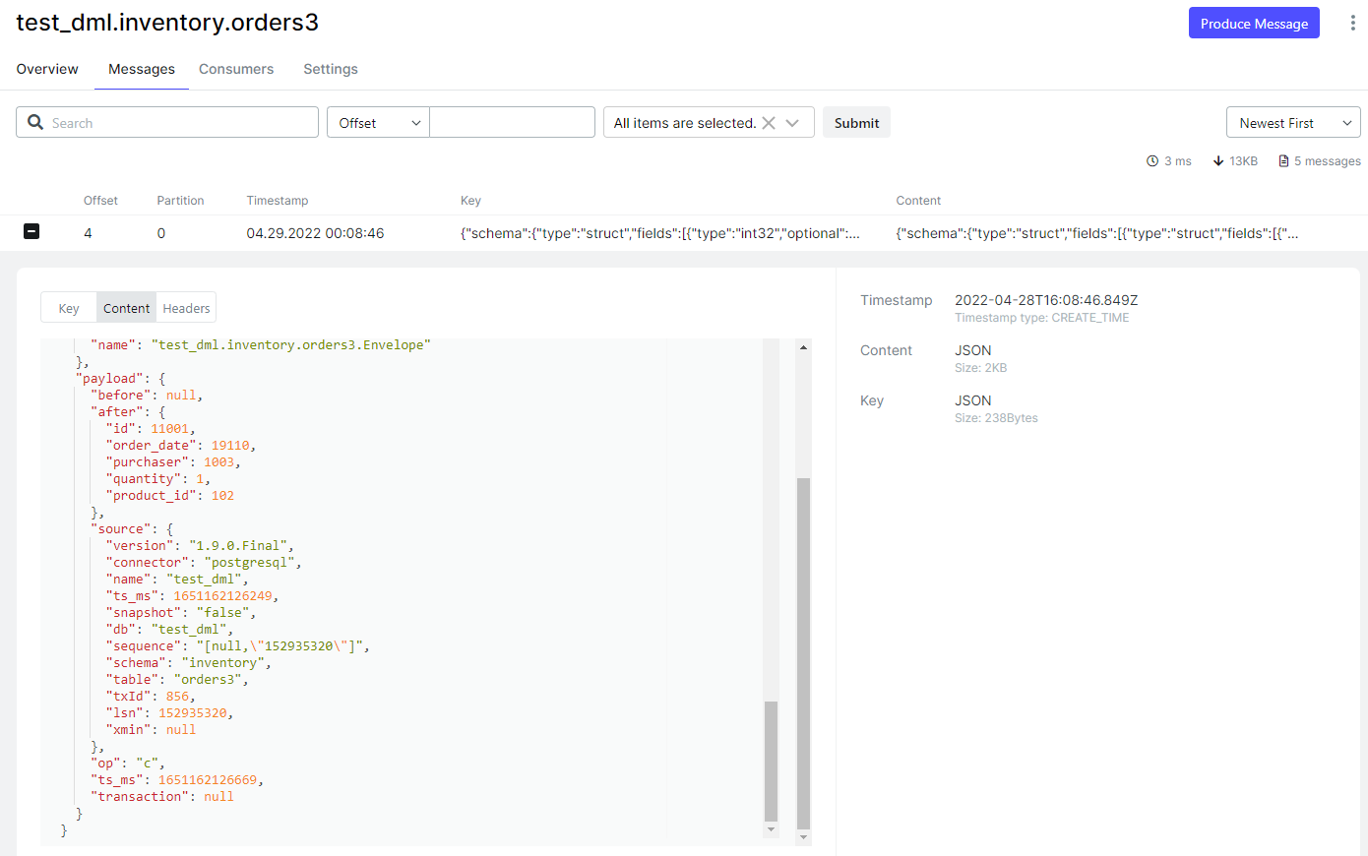Image resolution: width=1368 pixels, height=856 pixels.
Task: Open the Offset seek type dropdown
Action: point(378,122)
